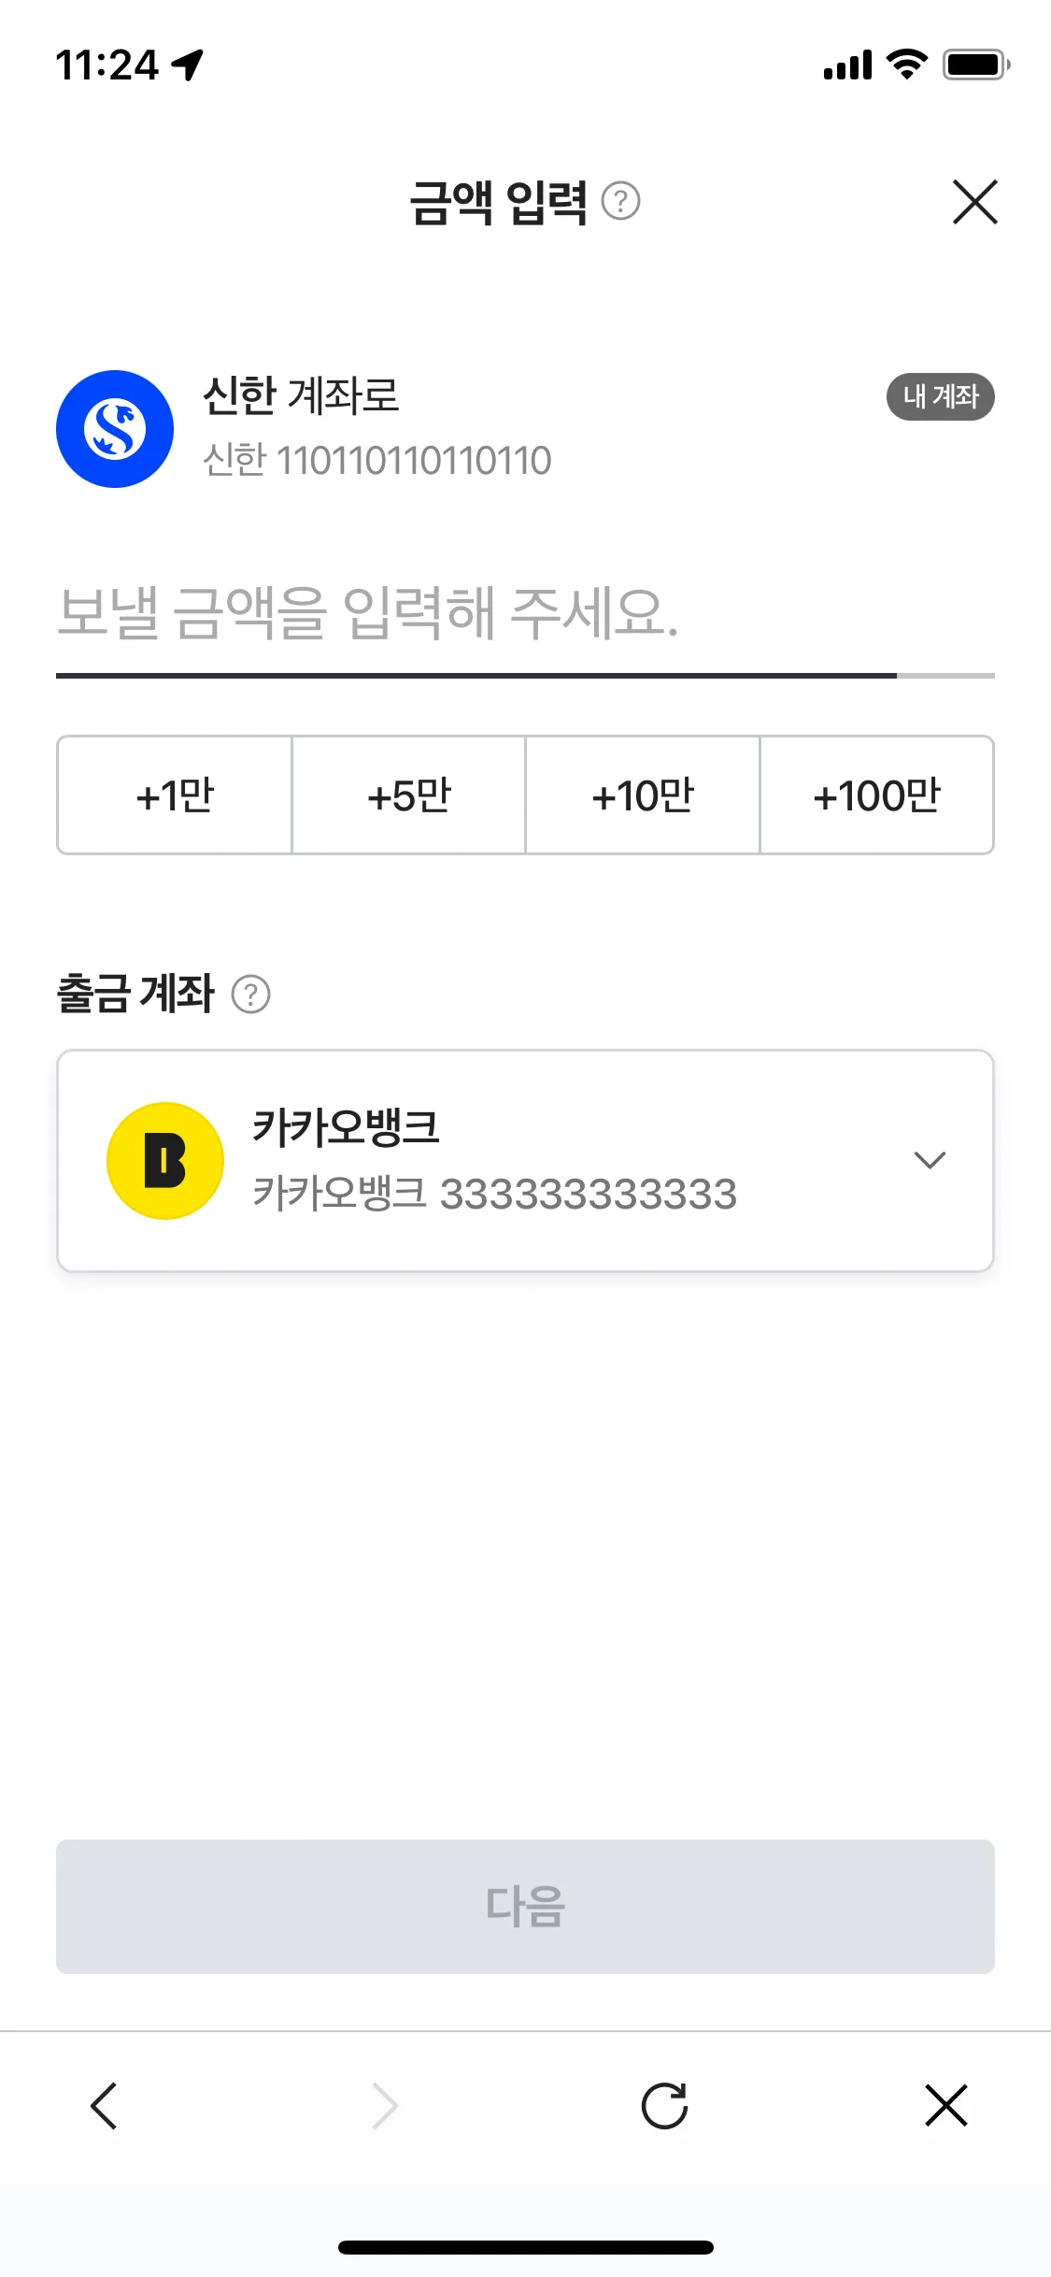Go back using browser back arrow

pos(104,2106)
